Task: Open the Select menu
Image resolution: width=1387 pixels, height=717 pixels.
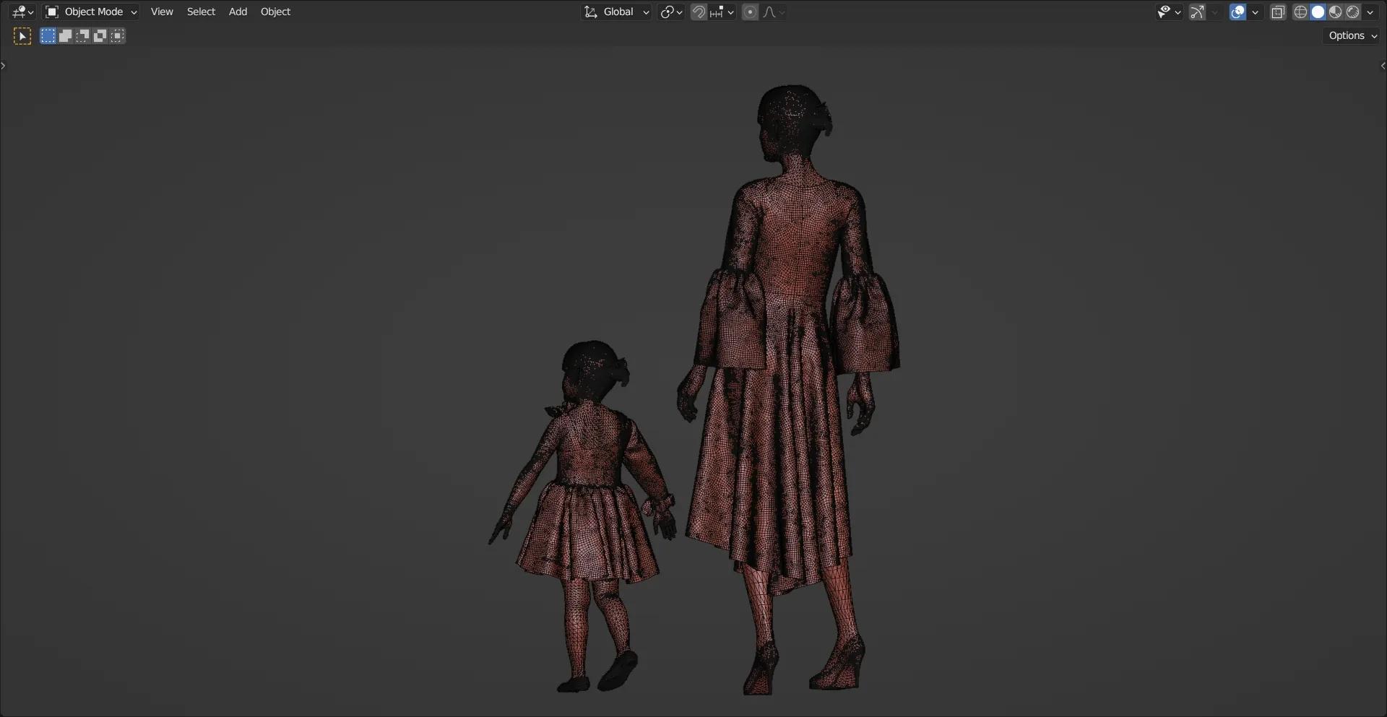Action: (201, 12)
